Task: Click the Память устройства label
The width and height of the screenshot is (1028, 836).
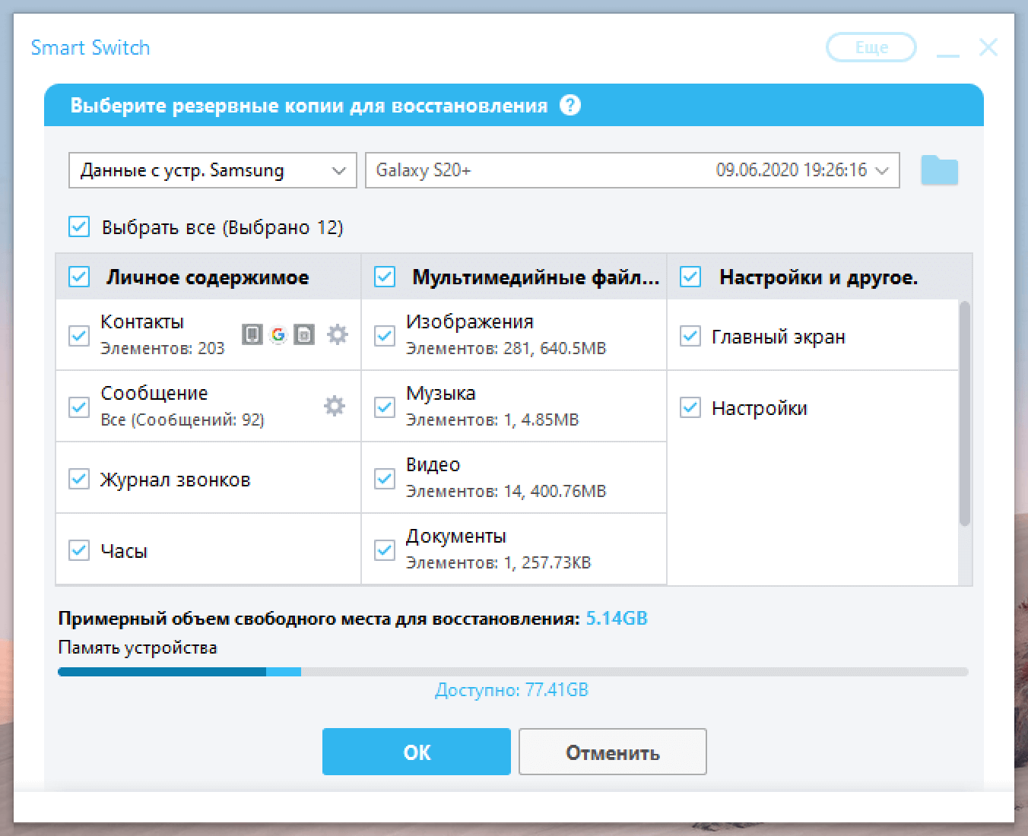Action: (x=138, y=648)
